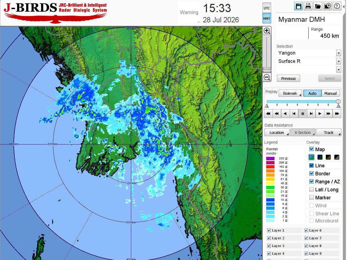The width and height of the screenshot is (347, 260).
Task: Toggle the Layer 6 checkbox
Action: pos(306,230)
